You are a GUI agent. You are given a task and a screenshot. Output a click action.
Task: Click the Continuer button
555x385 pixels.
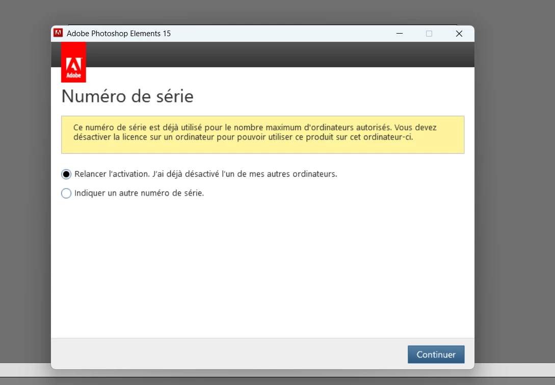click(436, 354)
